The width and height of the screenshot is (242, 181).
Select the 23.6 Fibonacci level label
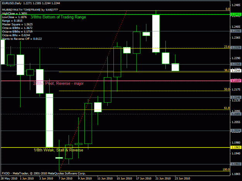(227, 47)
